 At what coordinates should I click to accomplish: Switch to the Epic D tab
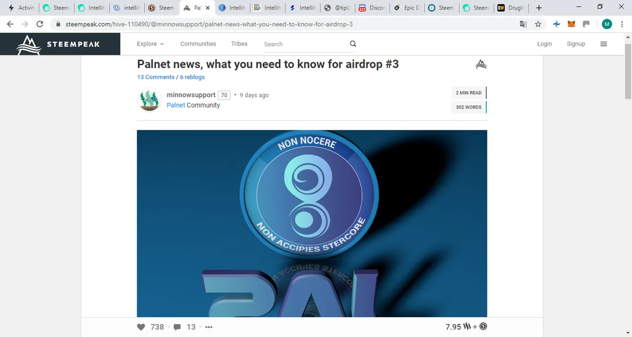coord(407,8)
